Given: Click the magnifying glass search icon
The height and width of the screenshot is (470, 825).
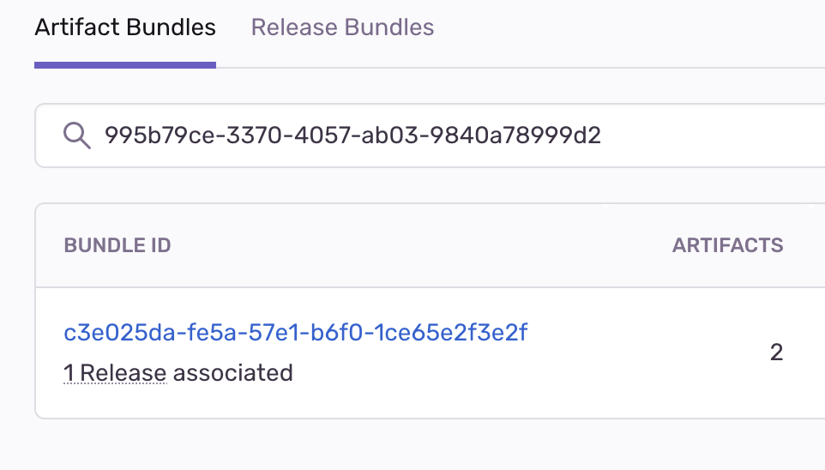Looking at the screenshot, I should (x=77, y=136).
